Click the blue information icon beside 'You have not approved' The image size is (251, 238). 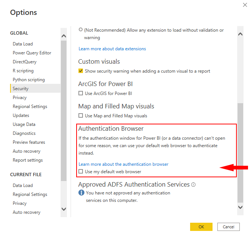(x=81, y=193)
